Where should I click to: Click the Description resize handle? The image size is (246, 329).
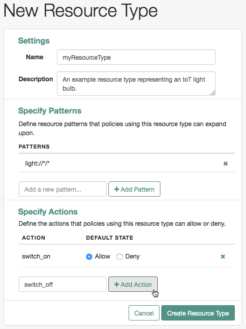point(213,93)
